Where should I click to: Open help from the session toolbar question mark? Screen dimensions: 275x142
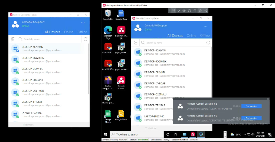coord(195,11)
